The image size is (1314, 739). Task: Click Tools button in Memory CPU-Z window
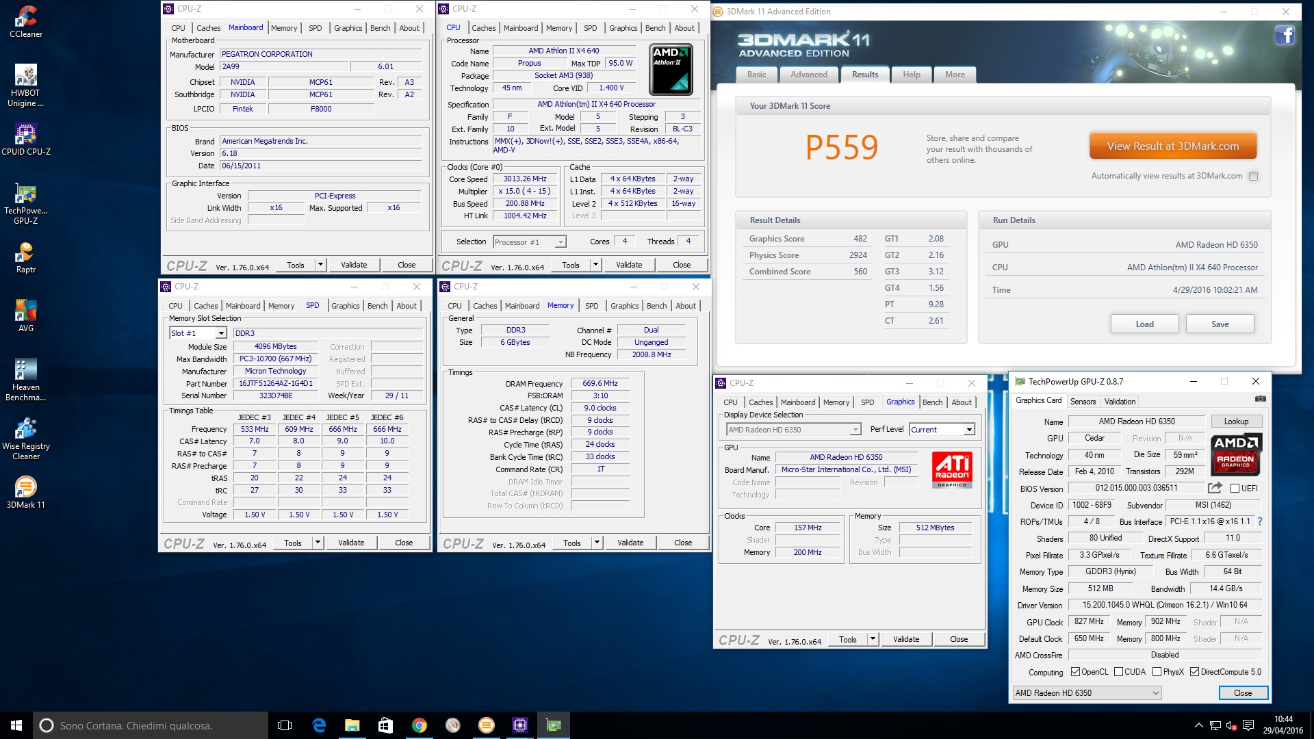coord(572,543)
